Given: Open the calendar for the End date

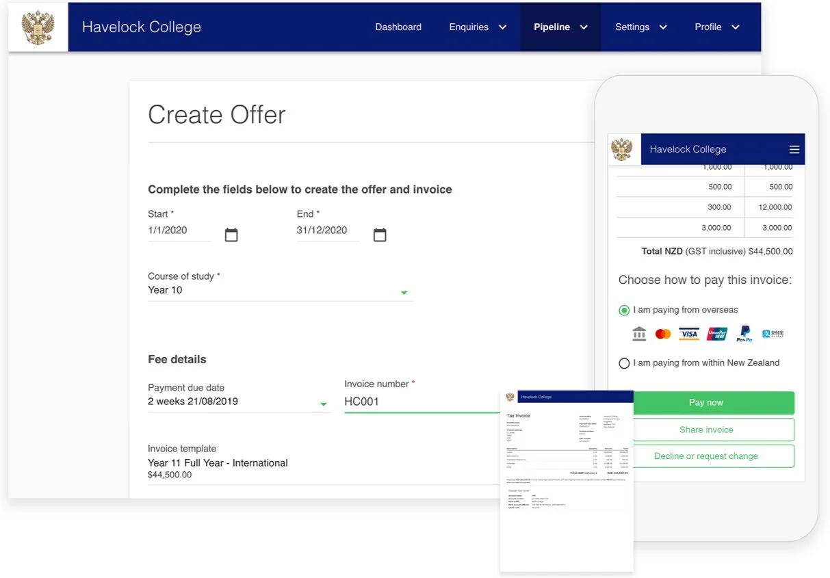Looking at the screenshot, I should tap(380, 234).
